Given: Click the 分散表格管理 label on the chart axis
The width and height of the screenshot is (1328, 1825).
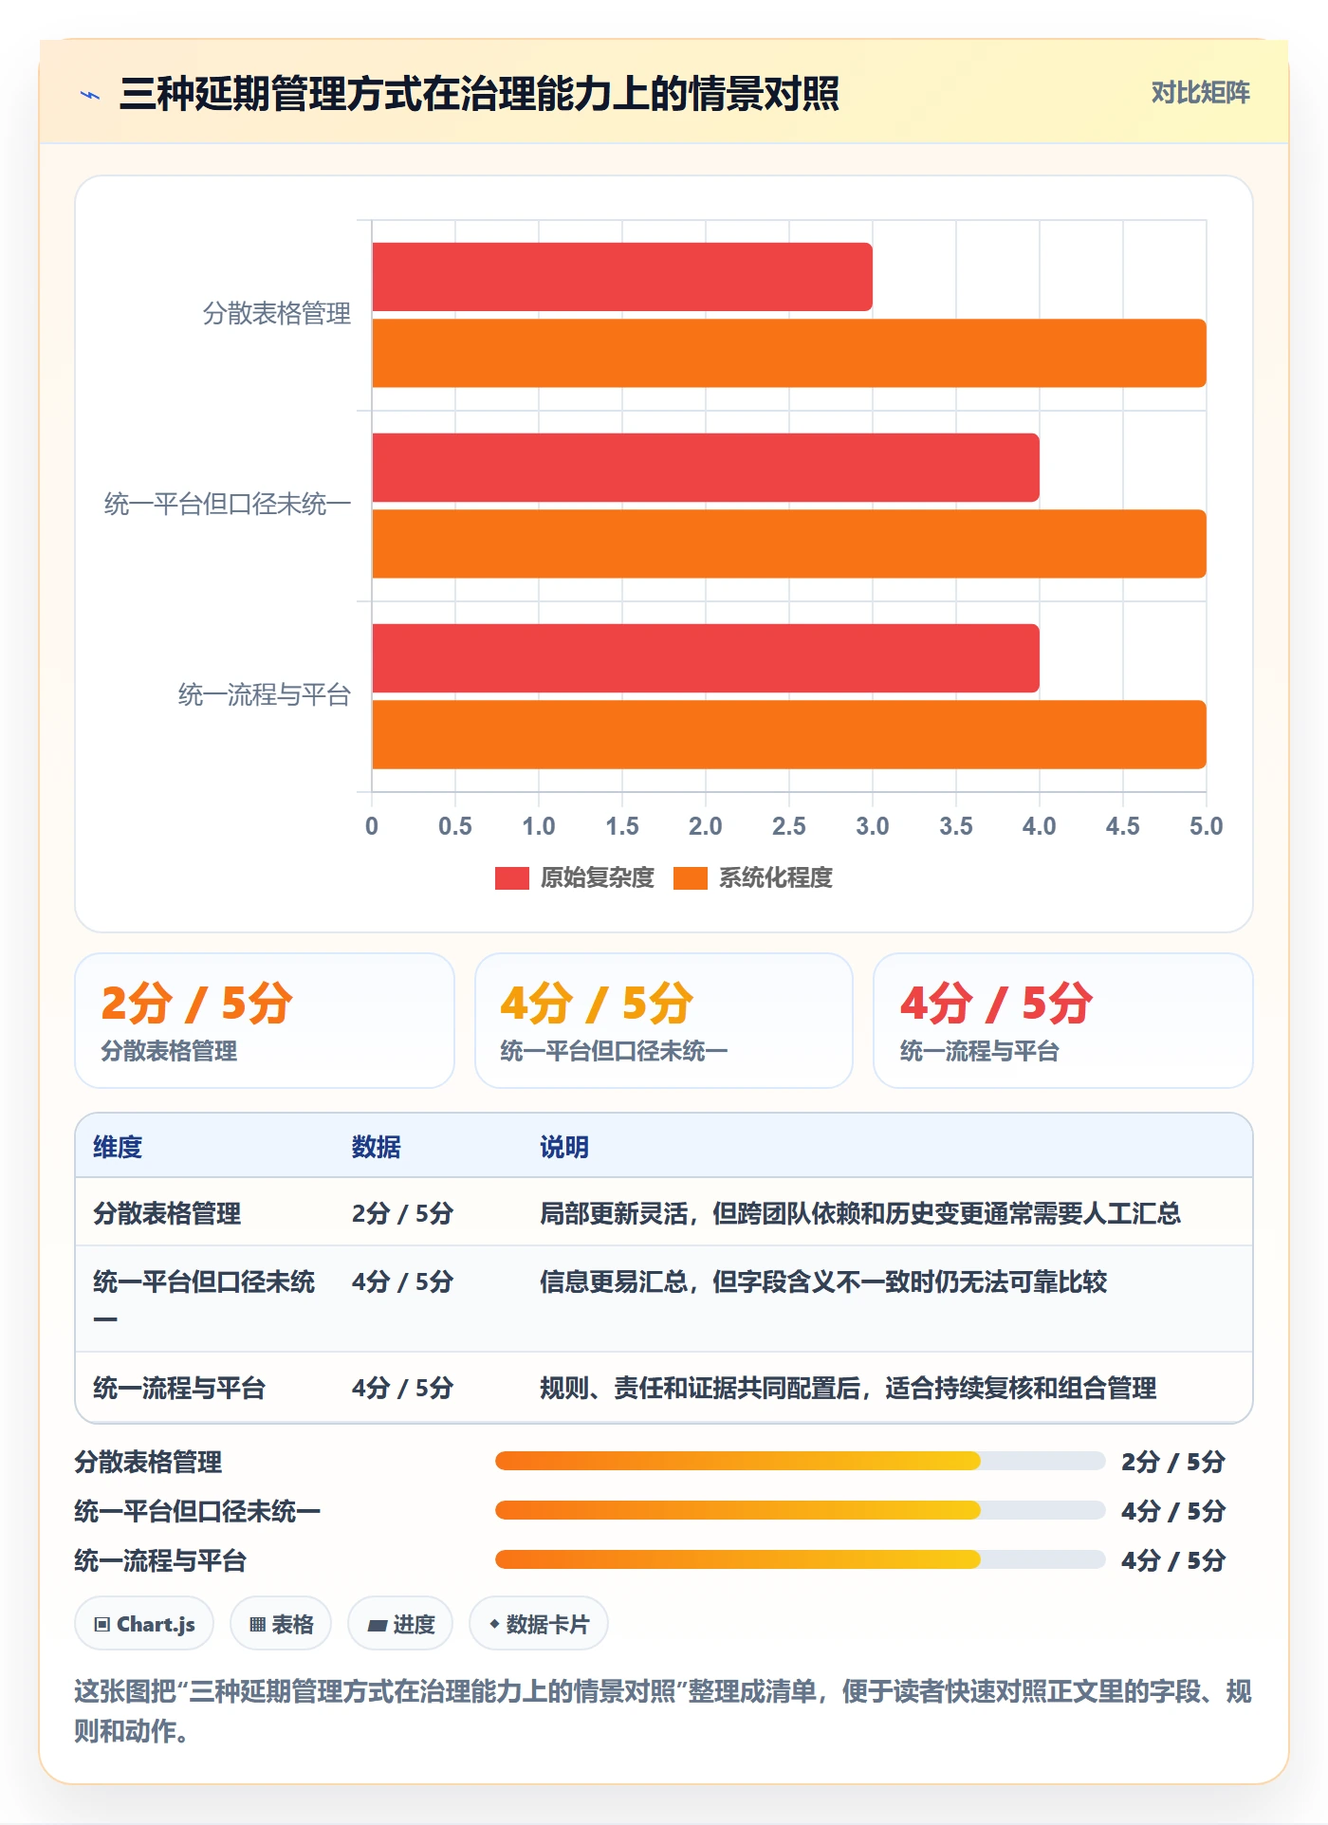Looking at the screenshot, I should [x=277, y=314].
